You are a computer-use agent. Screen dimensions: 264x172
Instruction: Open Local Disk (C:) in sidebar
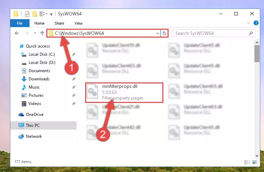pos(42,54)
